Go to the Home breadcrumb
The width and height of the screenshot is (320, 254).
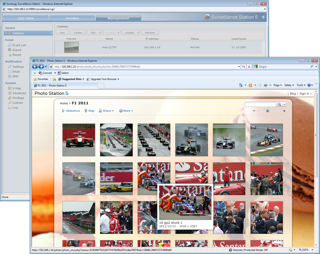coord(64,103)
